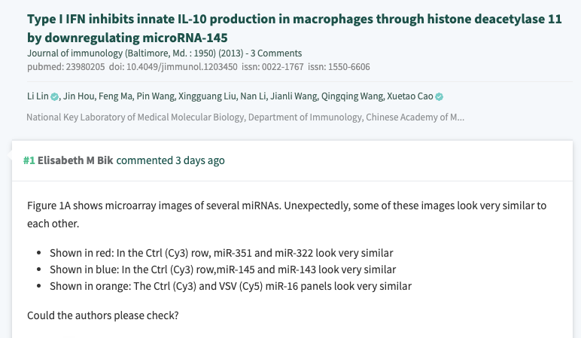Screen dimensions: 581x338
Task: Click the "3 days ago" comment timestamp
Action: click(199, 160)
